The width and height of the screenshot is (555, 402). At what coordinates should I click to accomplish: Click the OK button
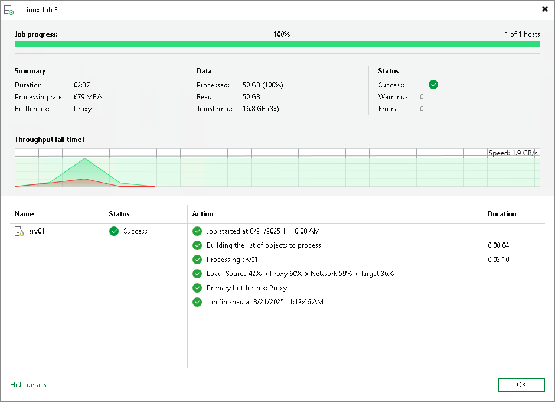click(x=521, y=385)
